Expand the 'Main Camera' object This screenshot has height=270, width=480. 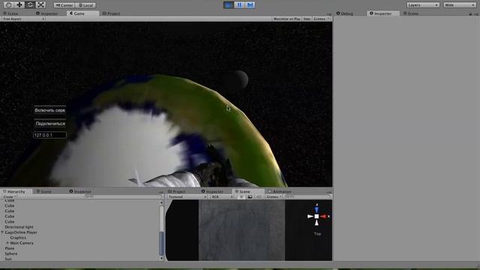point(7,243)
